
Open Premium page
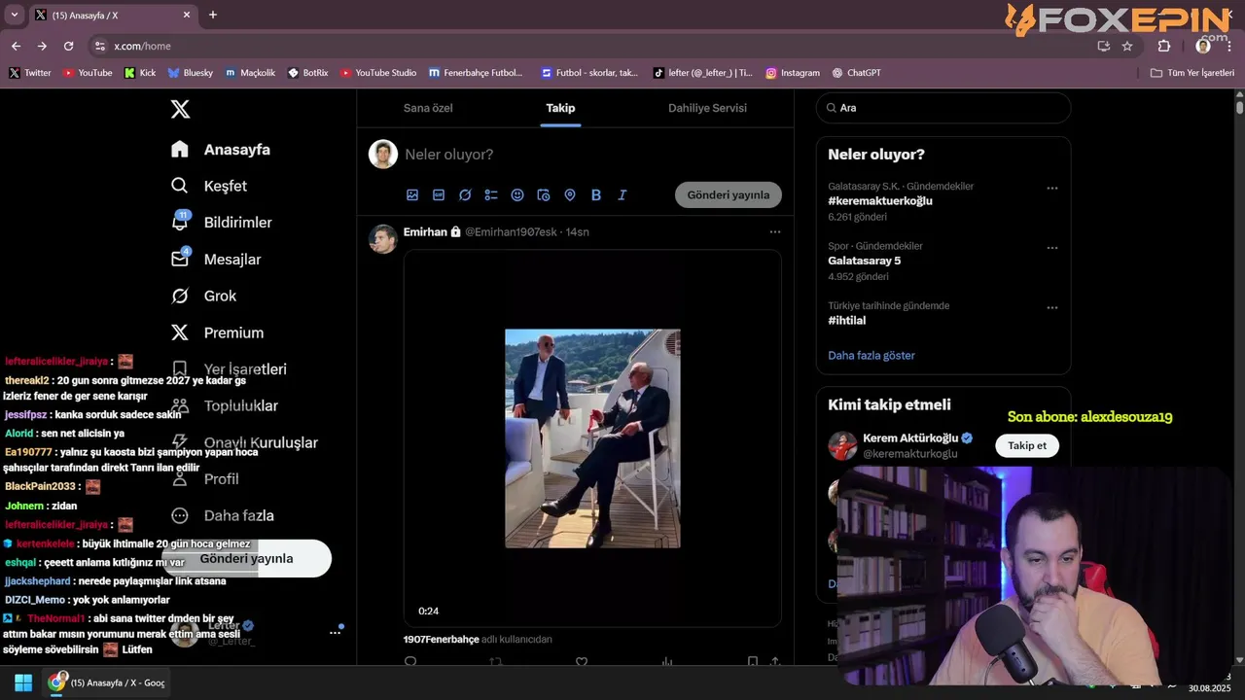pyautogui.click(x=217, y=332)
